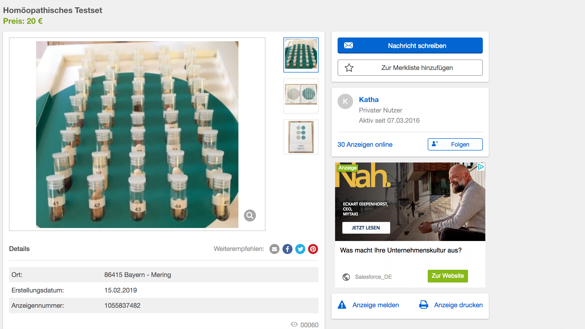Click Katha's gray avatar circle
Screen dimensions: 585x329
[345, 101]
